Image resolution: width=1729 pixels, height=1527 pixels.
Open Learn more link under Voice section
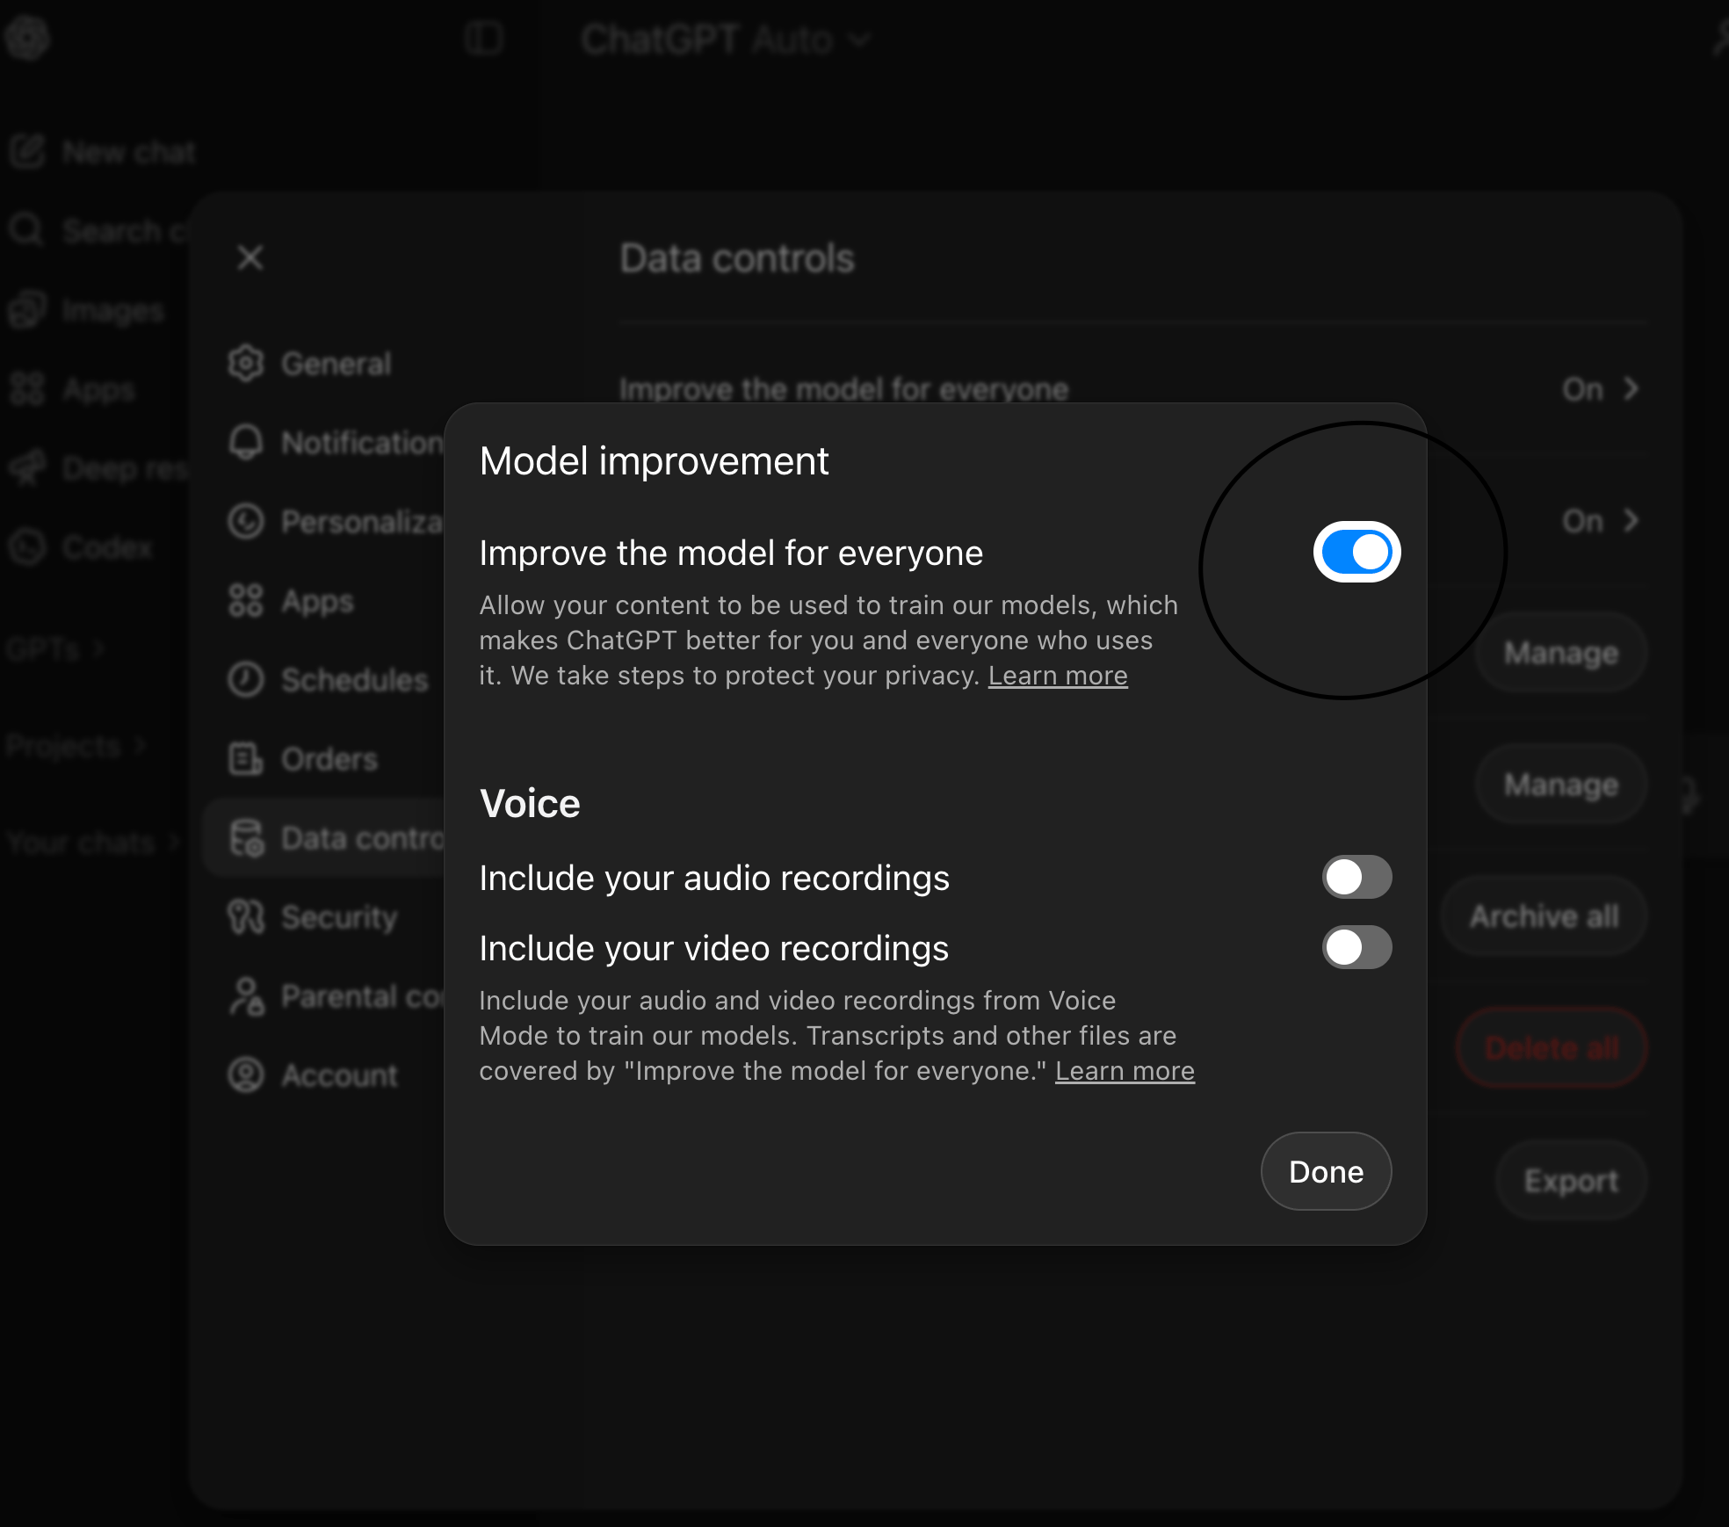(1124, 1071)
